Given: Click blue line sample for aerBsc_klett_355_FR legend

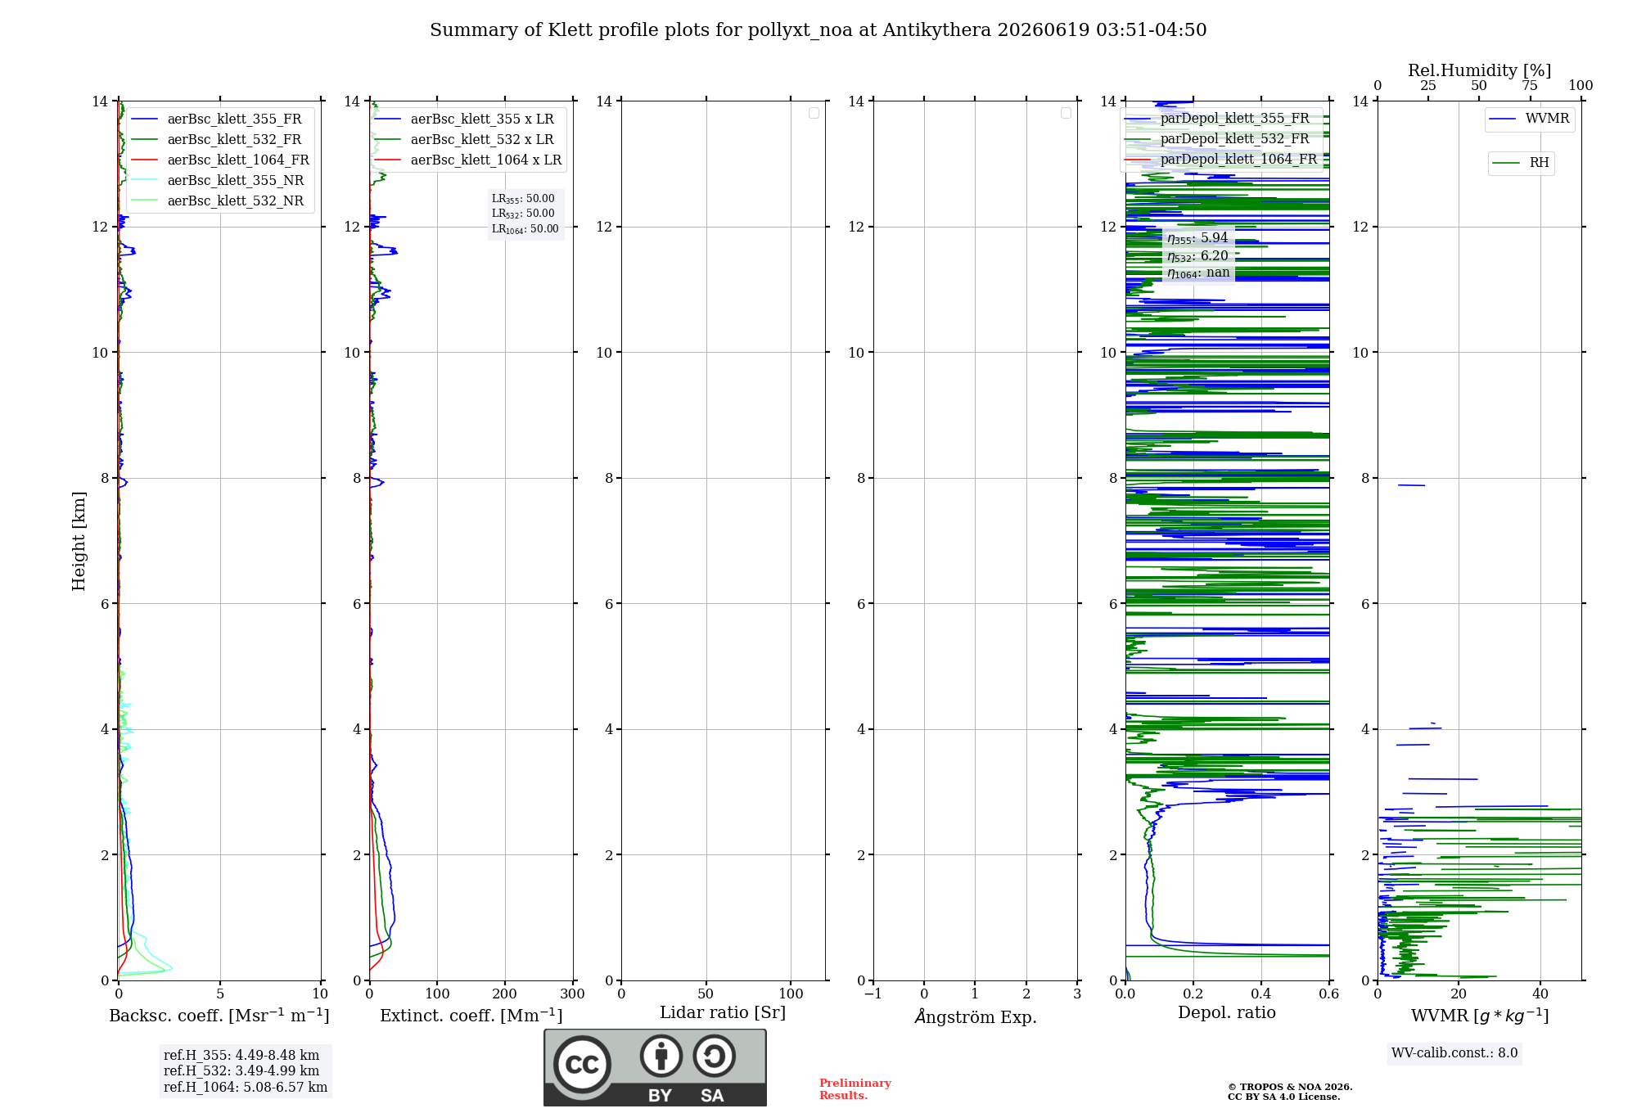Looking at the screenshot, I should [145, 119].
